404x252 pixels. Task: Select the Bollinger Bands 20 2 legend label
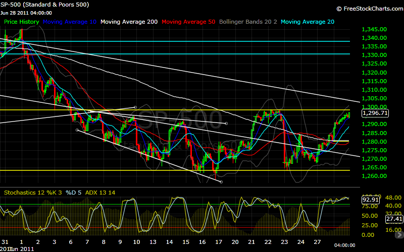pyautogui.click(x=248, y=22)
